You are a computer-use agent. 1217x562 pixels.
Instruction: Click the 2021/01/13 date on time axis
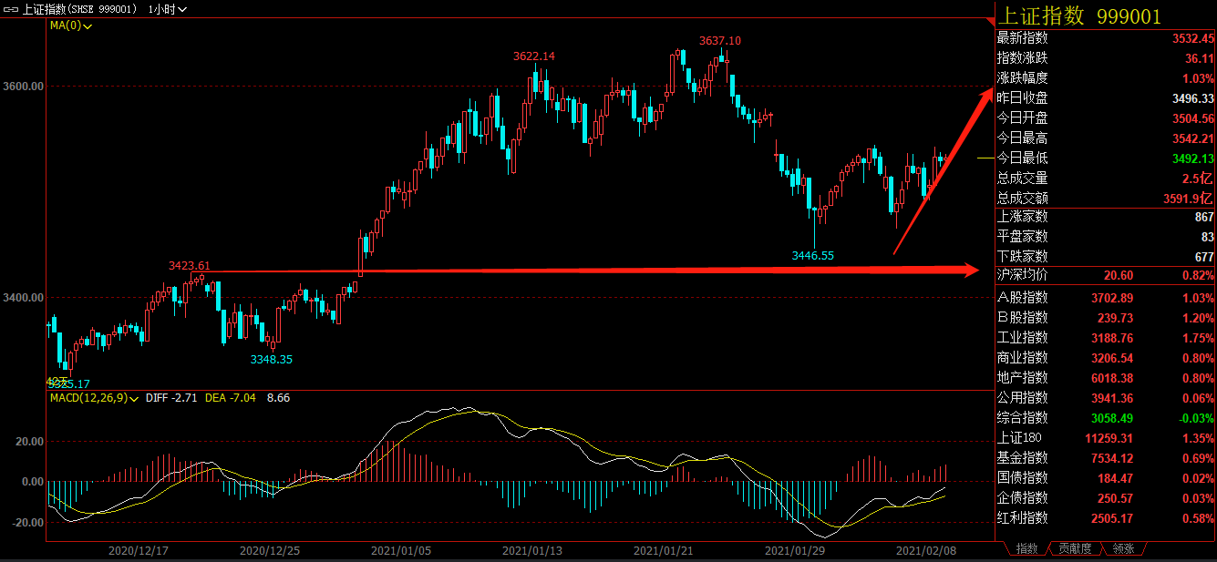[x=532, y=551]
